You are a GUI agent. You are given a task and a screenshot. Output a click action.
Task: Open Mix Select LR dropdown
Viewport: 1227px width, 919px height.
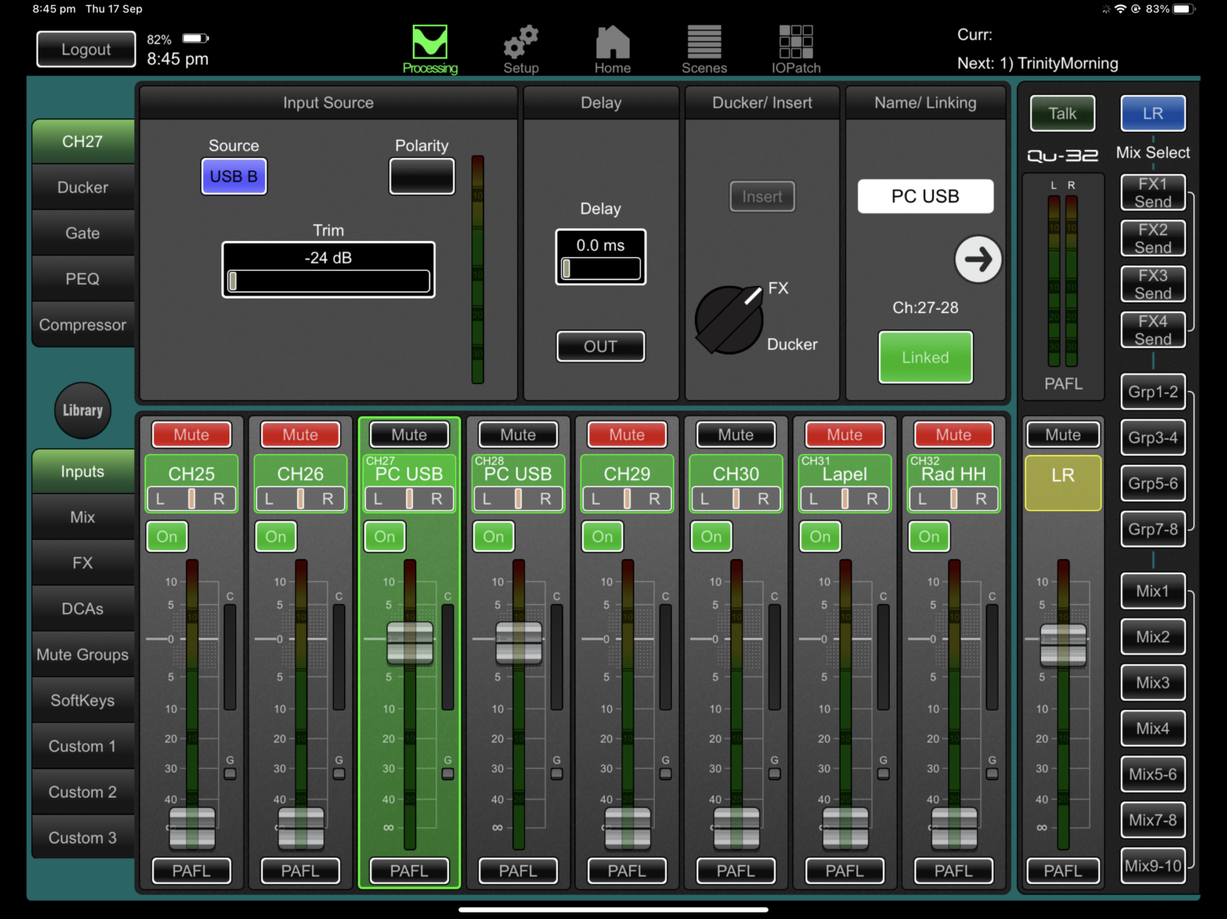1153,113
